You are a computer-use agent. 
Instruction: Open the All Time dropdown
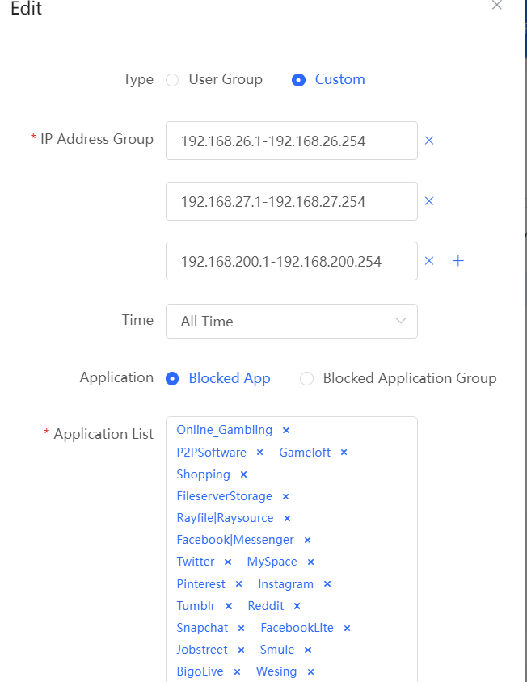pos(292,322)
